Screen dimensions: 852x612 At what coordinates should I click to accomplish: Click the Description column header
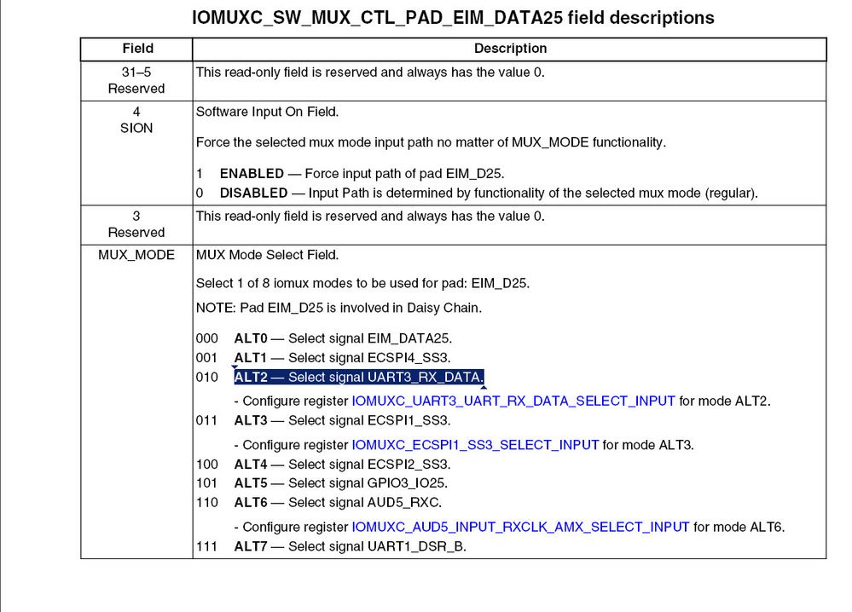tap(508, 49)
